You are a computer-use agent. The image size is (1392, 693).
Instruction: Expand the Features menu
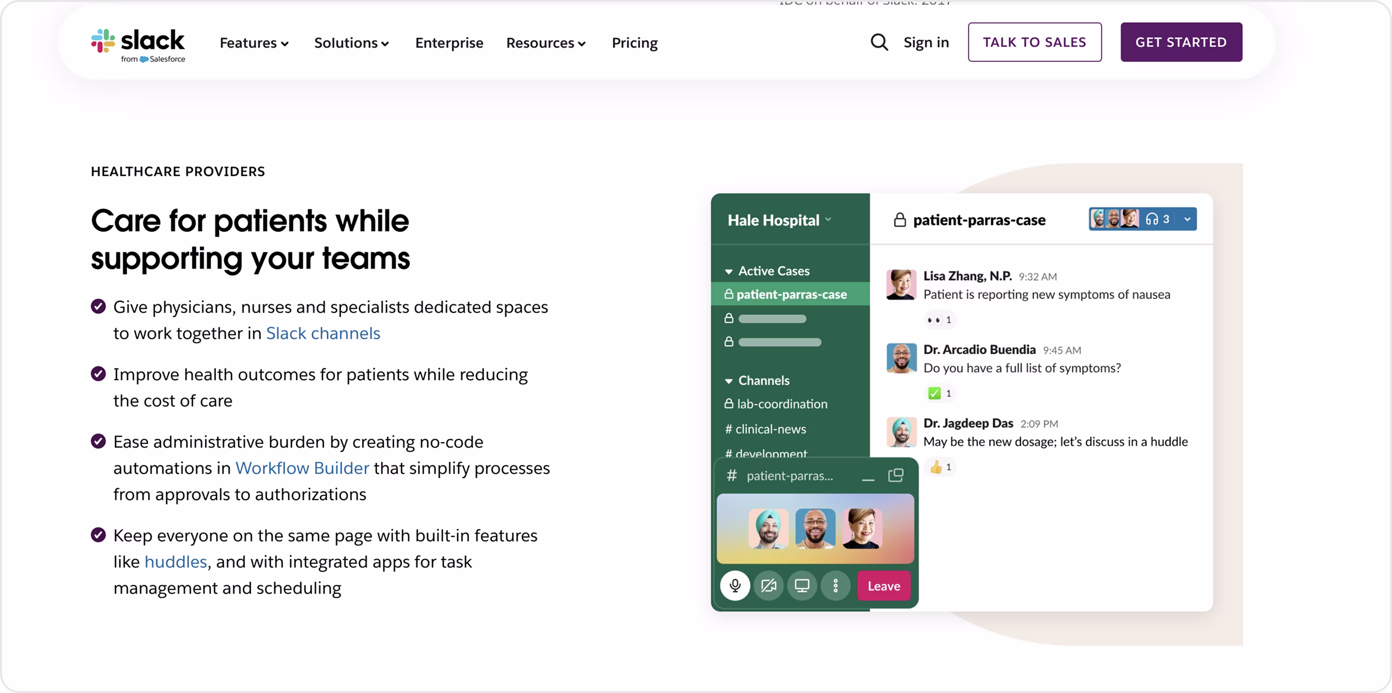tap(254, 43)
